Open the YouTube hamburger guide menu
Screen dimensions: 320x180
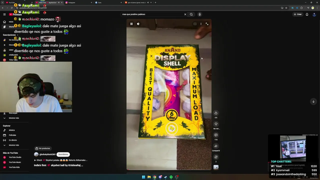[x=4, y=14]
